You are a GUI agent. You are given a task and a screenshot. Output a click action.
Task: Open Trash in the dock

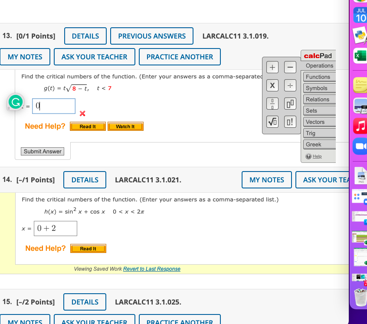(360, 297)
